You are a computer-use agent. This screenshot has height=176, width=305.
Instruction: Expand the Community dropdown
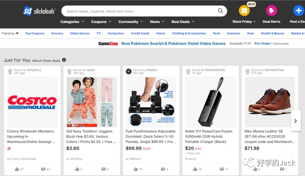pyautogui.click(x=131, y=22)
